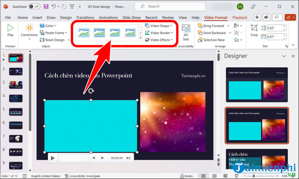
Task: Mute the video volume icon
Action: [128, 158]
